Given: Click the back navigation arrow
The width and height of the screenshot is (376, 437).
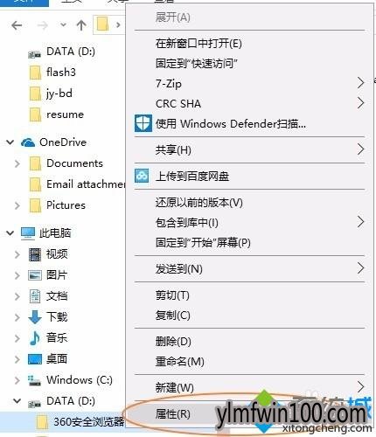Looking at the screenshot, I should tap(17, 25).
